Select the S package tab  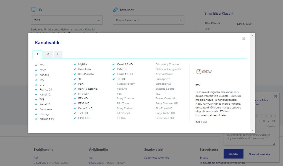pyautogui.click(x=37, y=55)
